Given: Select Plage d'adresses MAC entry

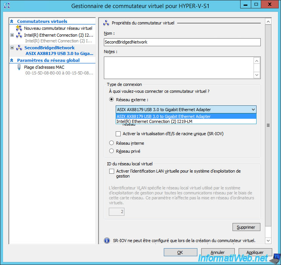Looking at the screenshot, I should click(44, 67).
